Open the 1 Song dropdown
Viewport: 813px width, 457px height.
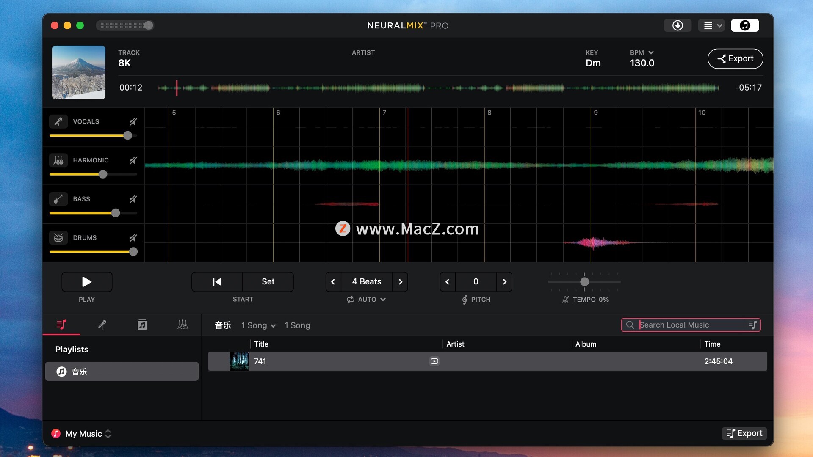pyautogui.click(x=258, y=325)
